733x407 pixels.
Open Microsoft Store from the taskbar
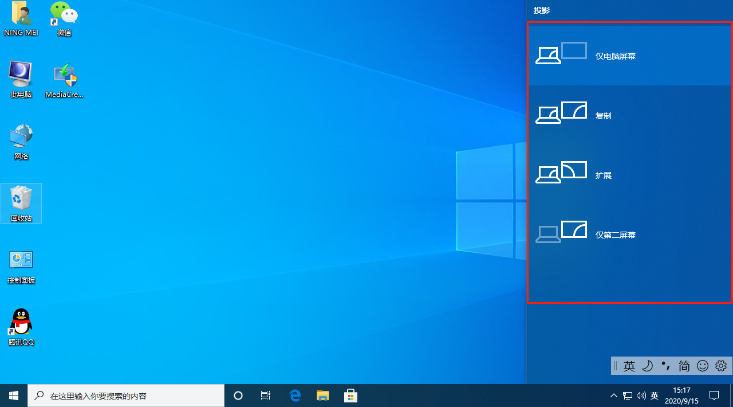tap(350, 396)
